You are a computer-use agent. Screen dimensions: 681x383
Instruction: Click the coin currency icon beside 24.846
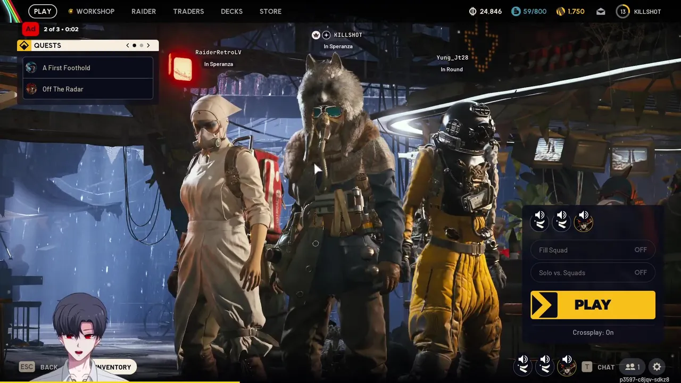(x=472, y=11)
